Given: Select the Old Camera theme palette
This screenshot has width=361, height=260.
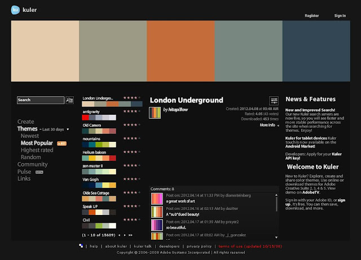Looking at the screenshot, I should coord(99,131).
